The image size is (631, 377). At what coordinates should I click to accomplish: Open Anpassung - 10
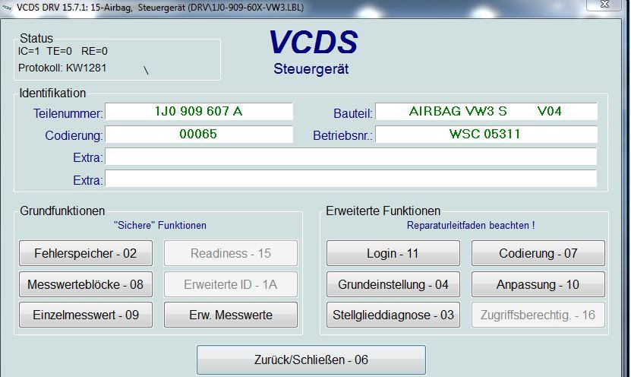(x=538, y=284)
